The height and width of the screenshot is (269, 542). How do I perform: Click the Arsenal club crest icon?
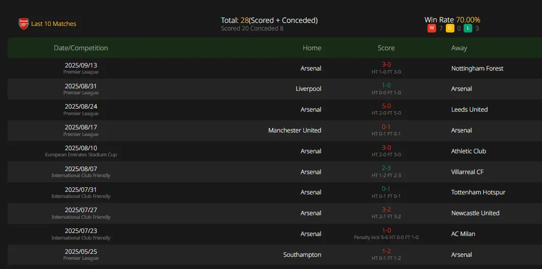pyautogui.click(x=23, y=24)
